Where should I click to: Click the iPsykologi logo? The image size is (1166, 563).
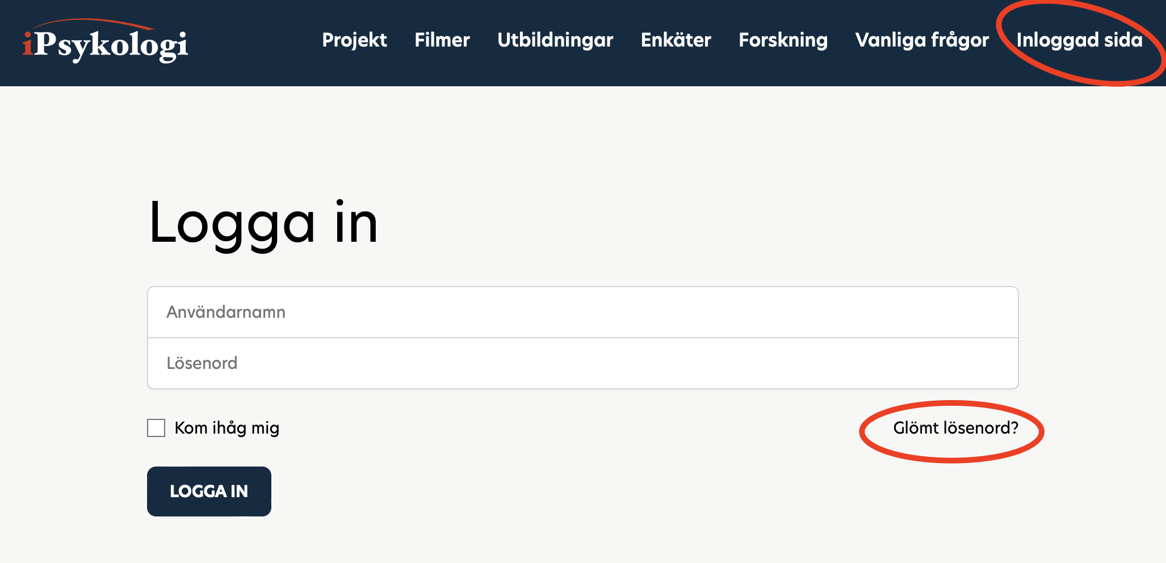coord(106,44)
